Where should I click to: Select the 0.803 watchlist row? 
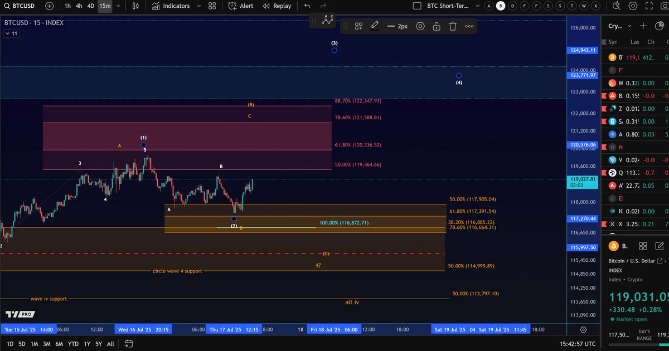coord(636,134)
